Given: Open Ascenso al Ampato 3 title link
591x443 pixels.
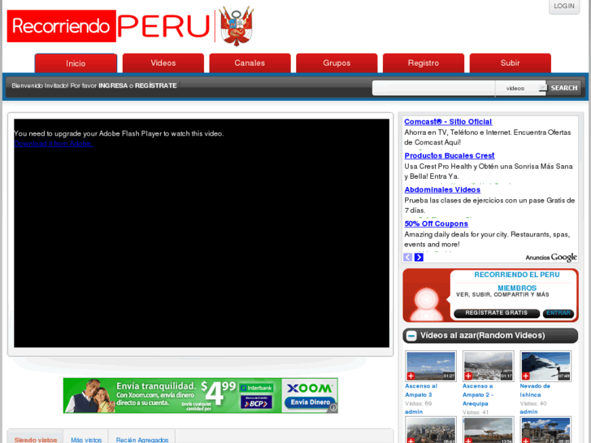Looking at the screenshot, I should pos(421,390).
